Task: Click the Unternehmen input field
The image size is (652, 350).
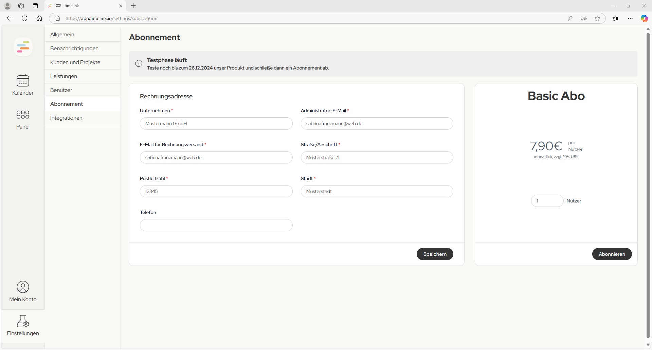Action: click(x=216, y=123)
